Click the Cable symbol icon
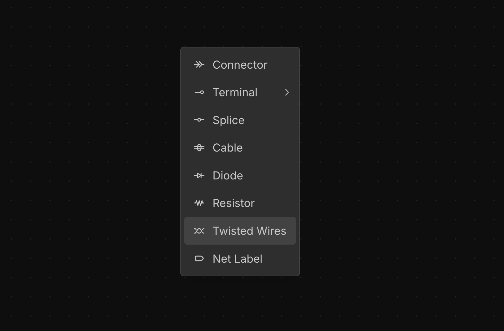 [199, 148]
